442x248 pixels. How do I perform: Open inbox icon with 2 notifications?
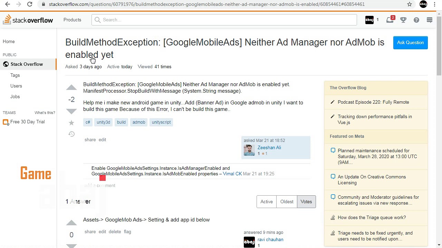390,20
